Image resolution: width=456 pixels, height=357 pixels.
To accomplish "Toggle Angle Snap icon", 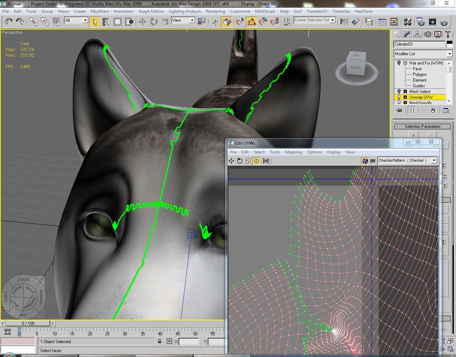I will (252, 22).
